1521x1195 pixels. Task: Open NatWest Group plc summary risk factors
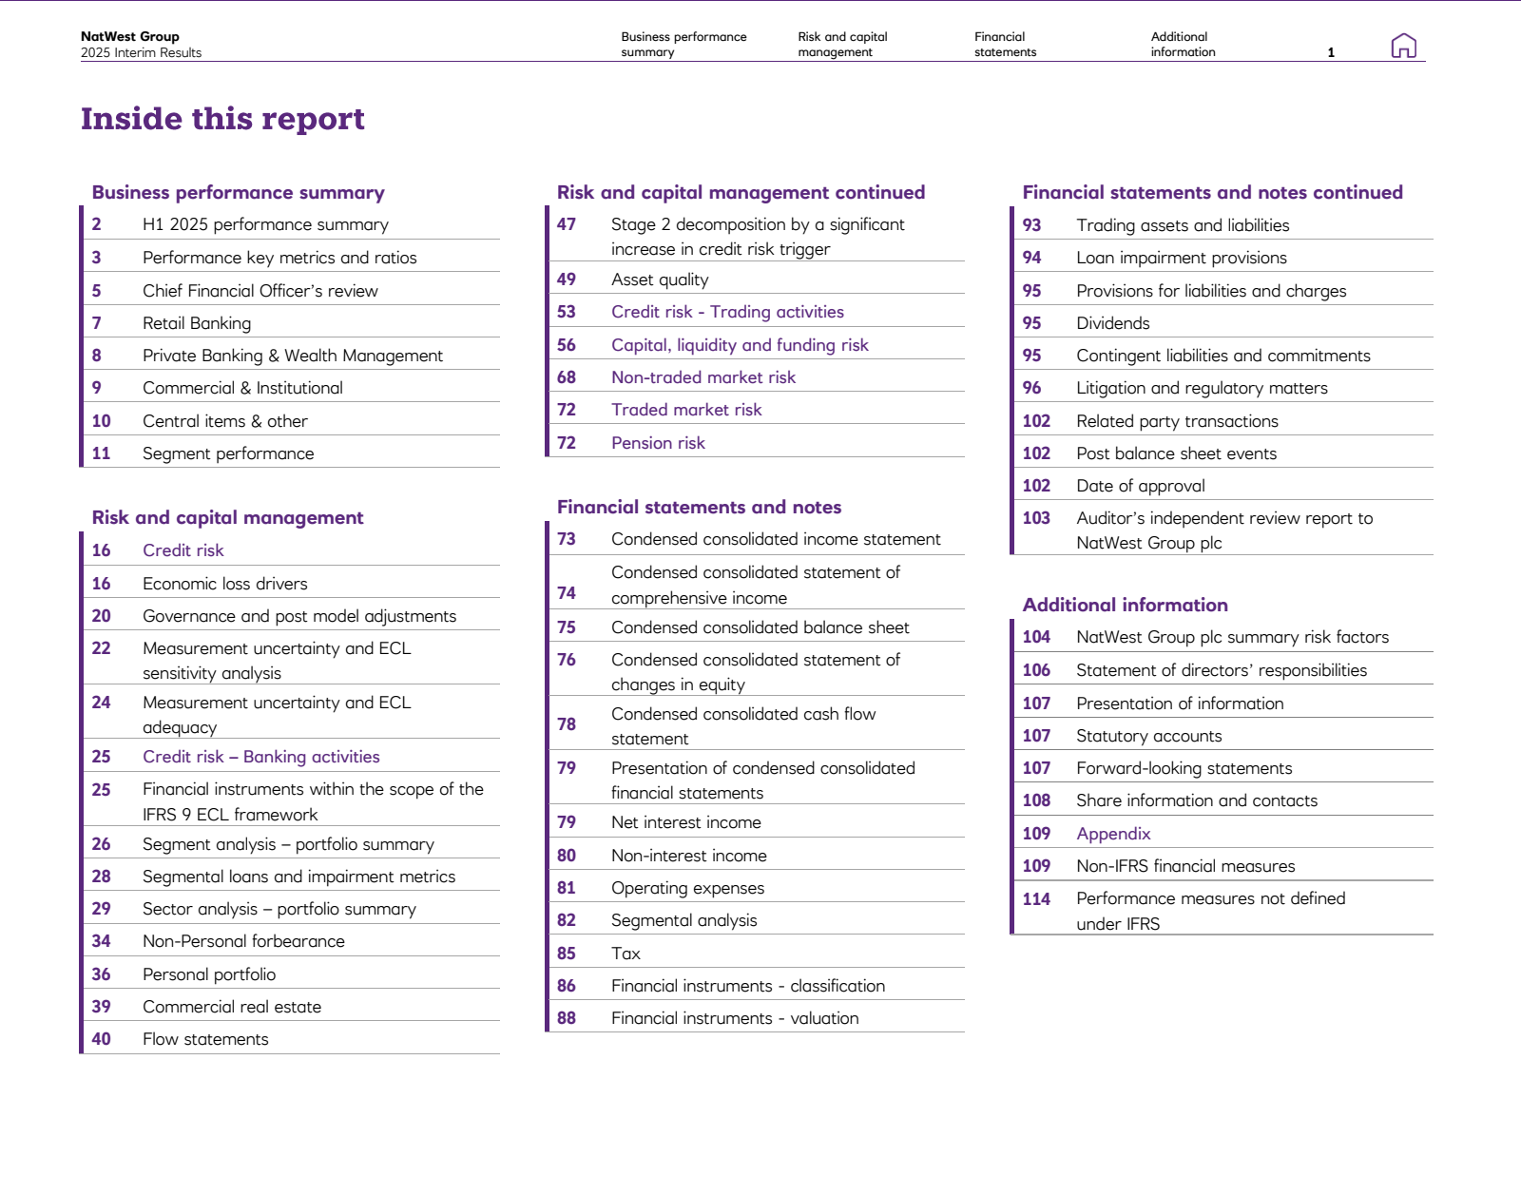(x=1232, y=637)
